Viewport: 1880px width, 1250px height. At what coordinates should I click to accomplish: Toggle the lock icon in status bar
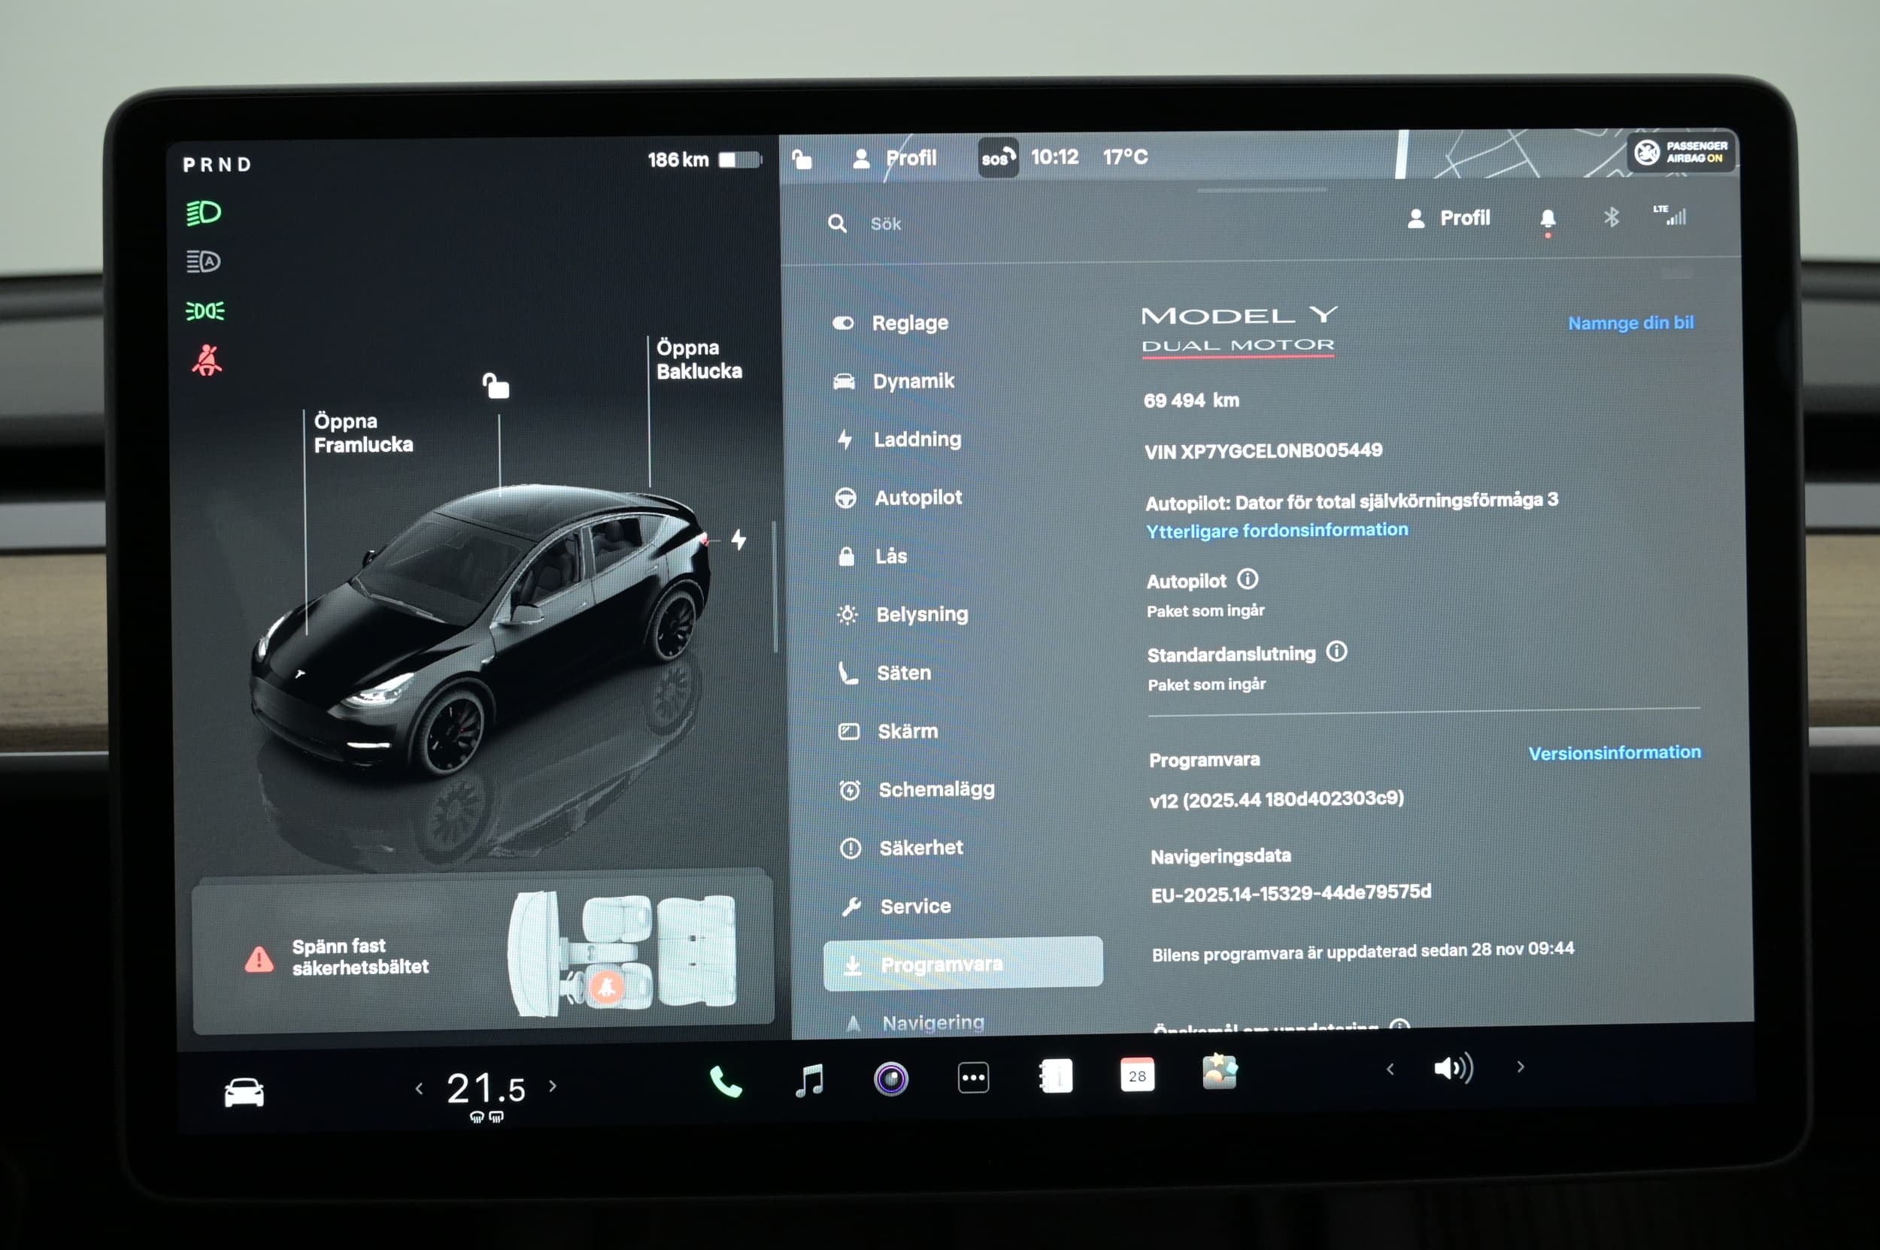pos(802,159)
